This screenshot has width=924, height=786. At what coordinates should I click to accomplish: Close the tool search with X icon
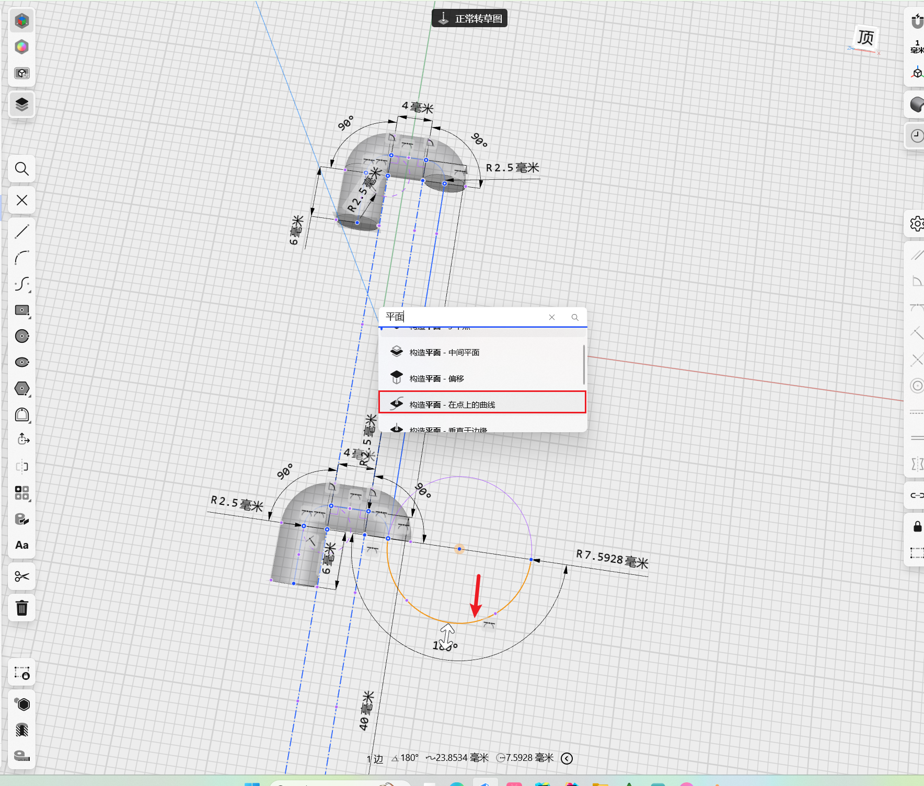22,200
